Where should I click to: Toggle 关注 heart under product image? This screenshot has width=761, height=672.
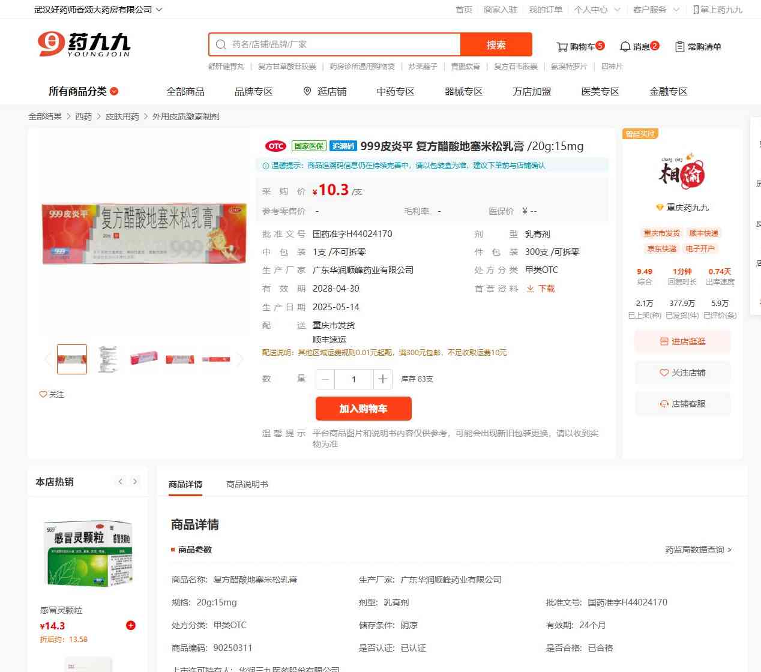(x=52, y=394)
